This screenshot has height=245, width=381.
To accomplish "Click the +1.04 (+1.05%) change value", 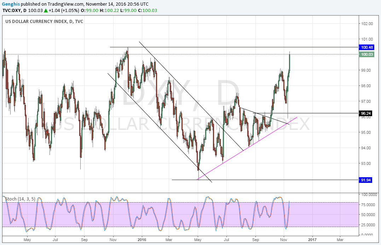I will click(64, 11).
